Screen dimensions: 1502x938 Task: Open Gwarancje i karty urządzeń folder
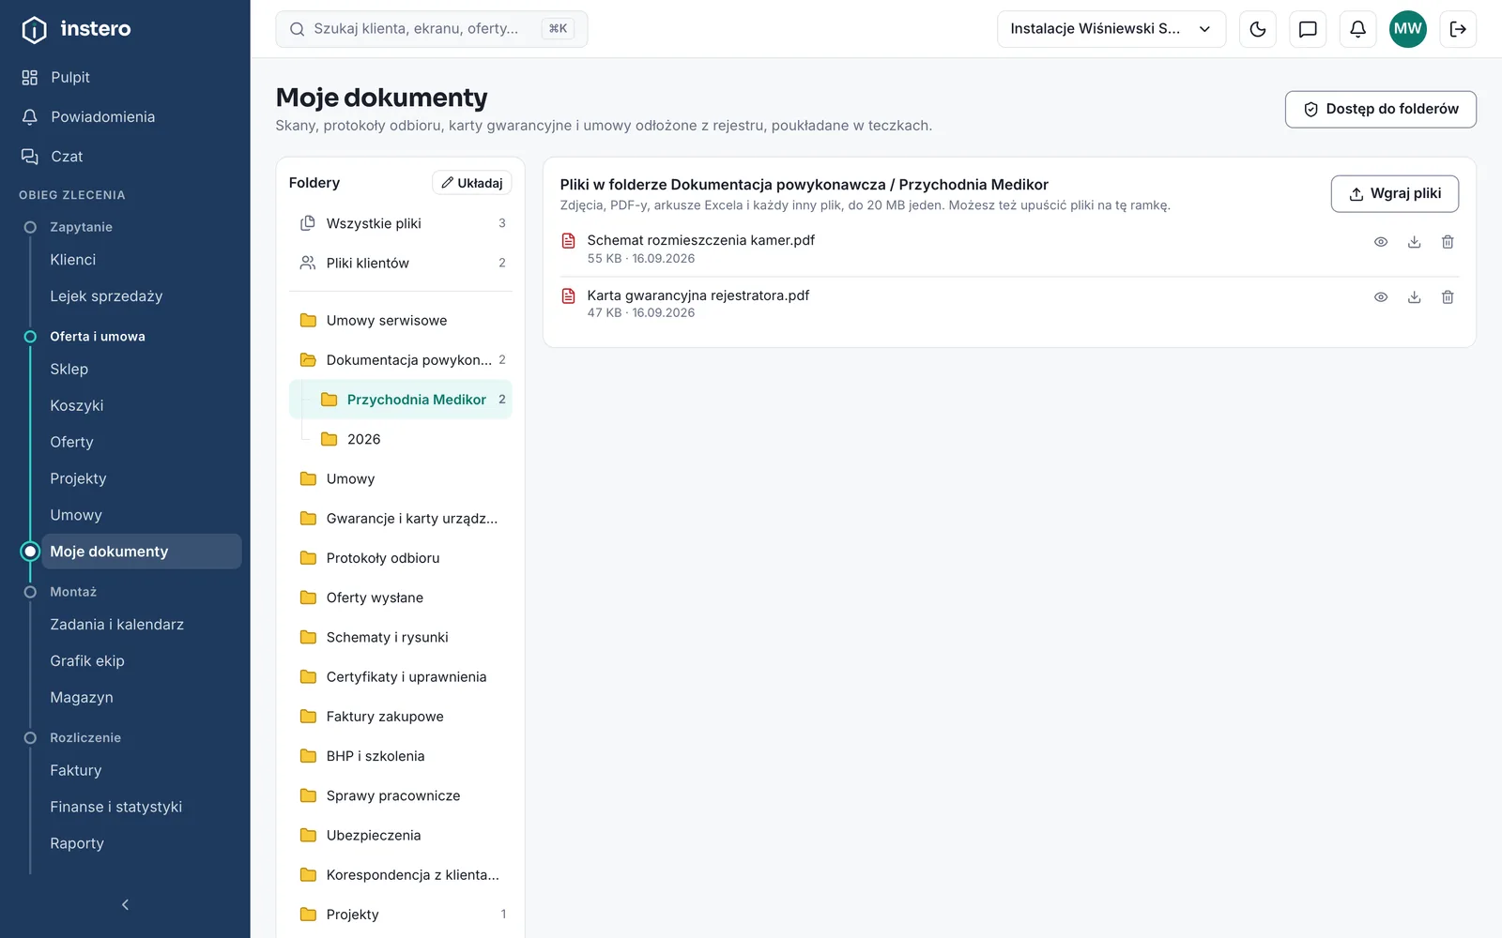pos(401,519)
